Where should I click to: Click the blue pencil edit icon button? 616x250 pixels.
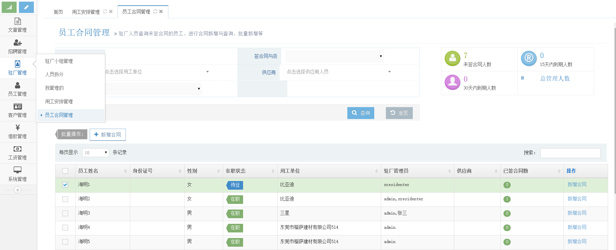[x=26, y=7]
